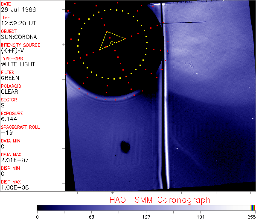Screen dimensions: 256x219
Task: Click the yellow triangle outline in the occulting disk
Action: pyautogui.click(x=112, y=41)
